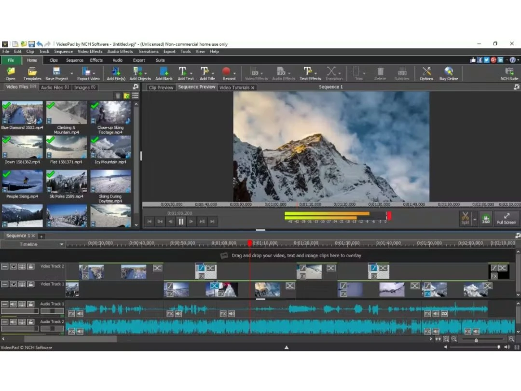The width and height of the screenshot is (521, 391).
Task: Open the Record dropdown arrow
Action: pyautogui.click(x=235, y=73)
